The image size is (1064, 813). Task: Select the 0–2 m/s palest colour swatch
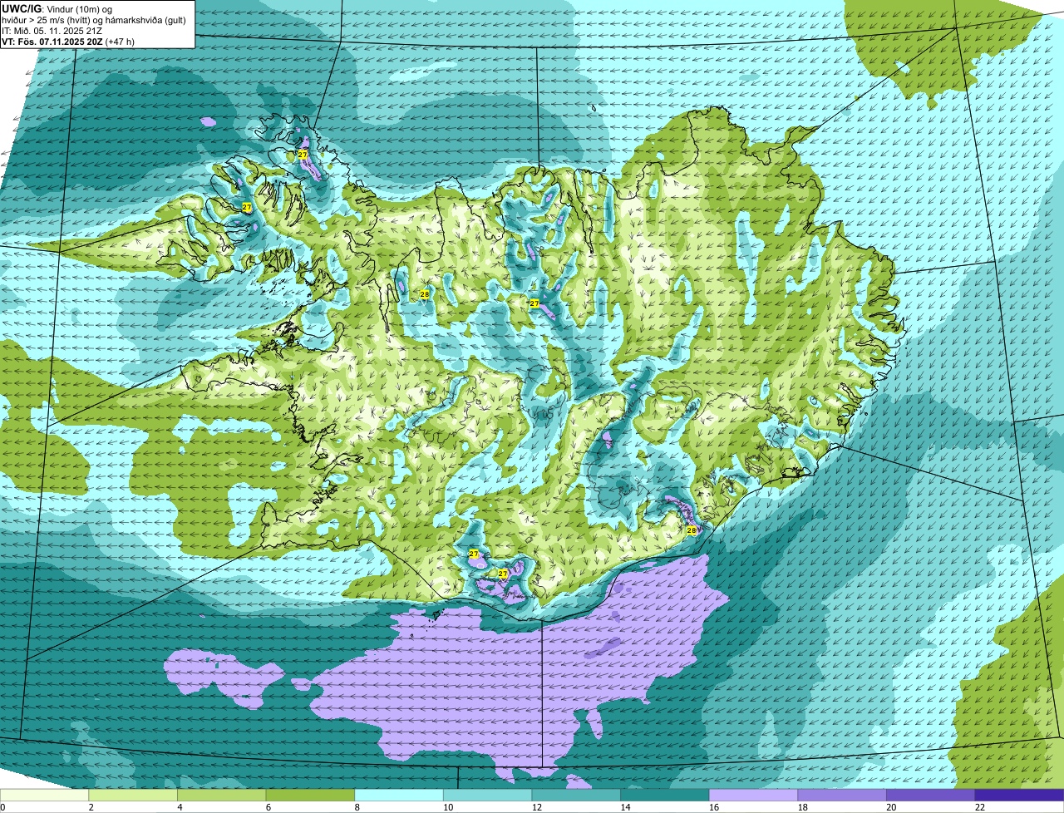44,795
